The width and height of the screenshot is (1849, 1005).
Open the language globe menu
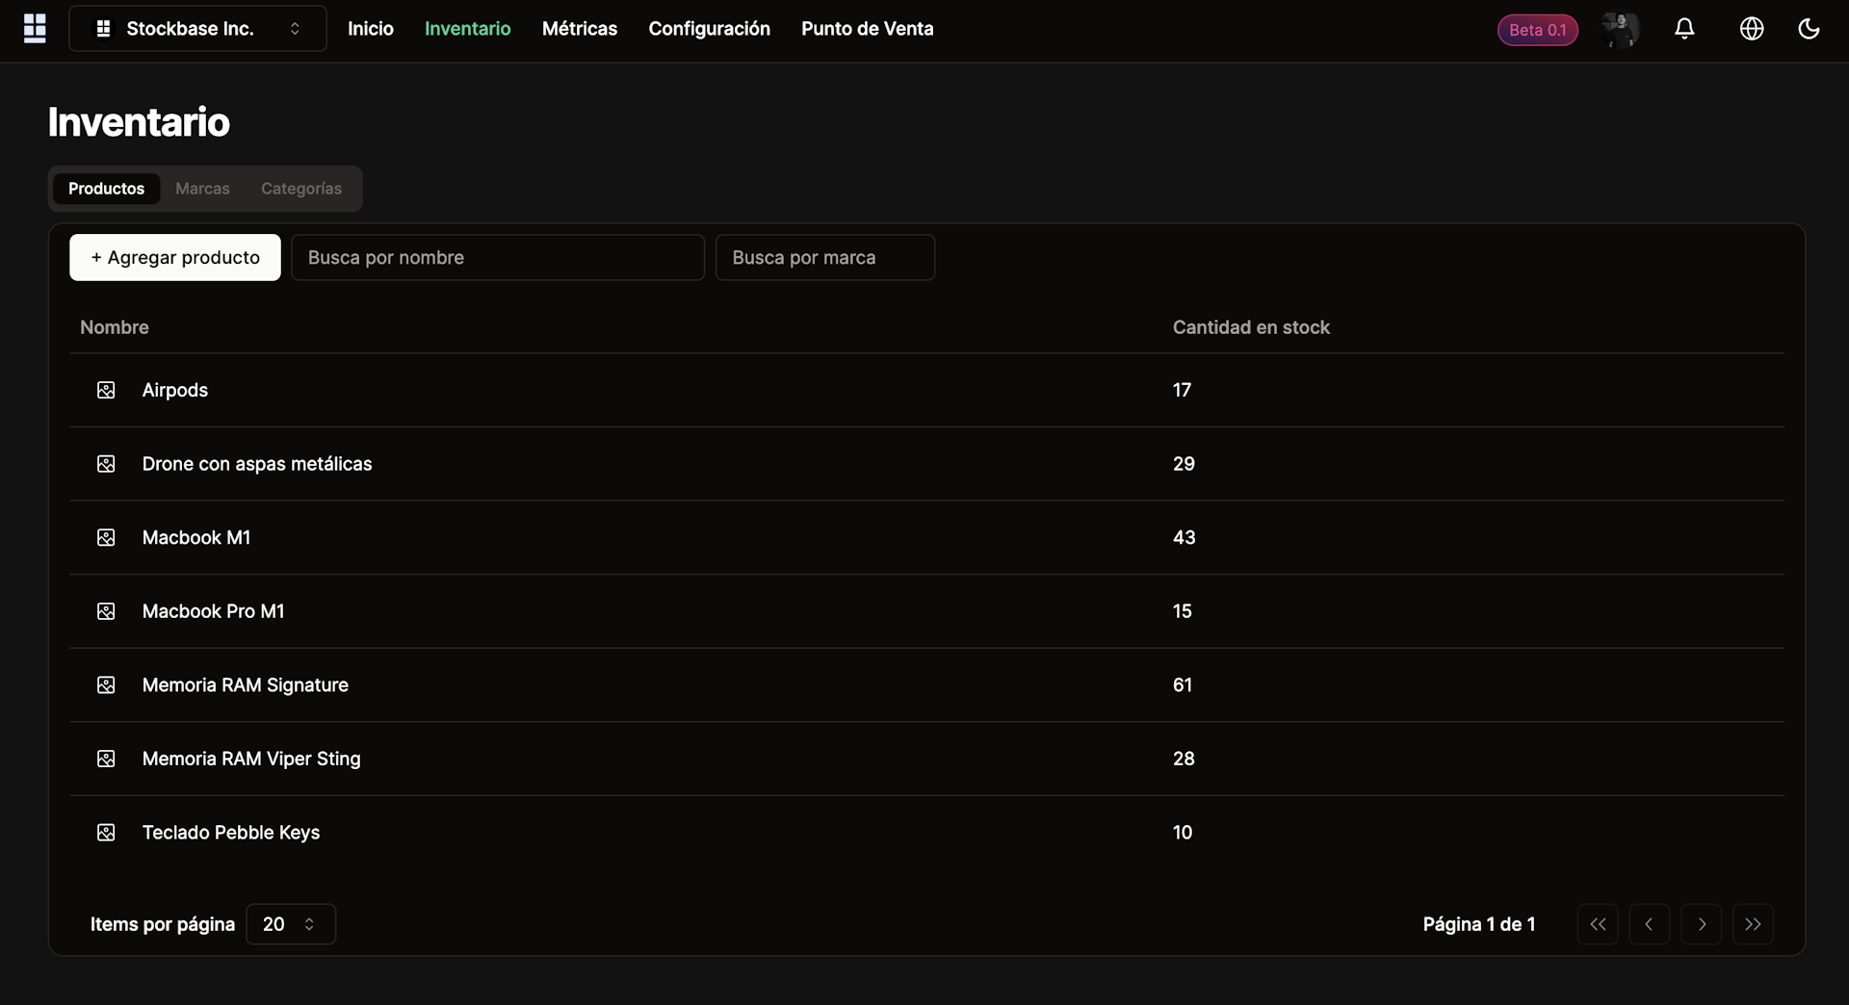(1752, 29)
